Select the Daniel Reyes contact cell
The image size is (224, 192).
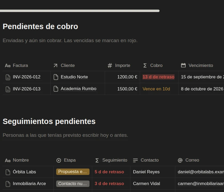153,172
